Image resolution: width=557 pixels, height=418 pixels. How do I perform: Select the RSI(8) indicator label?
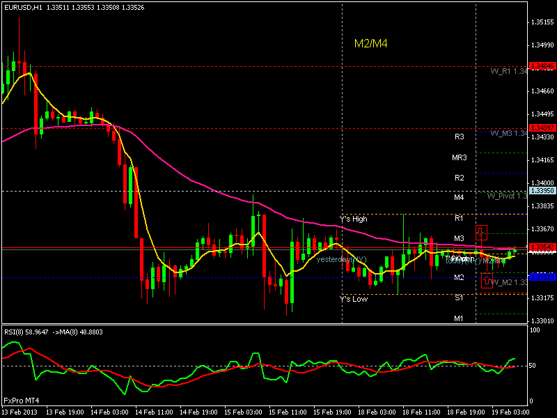point(13,332)
